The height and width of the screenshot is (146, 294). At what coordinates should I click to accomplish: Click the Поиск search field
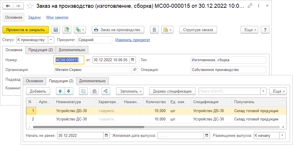point(229,91)
